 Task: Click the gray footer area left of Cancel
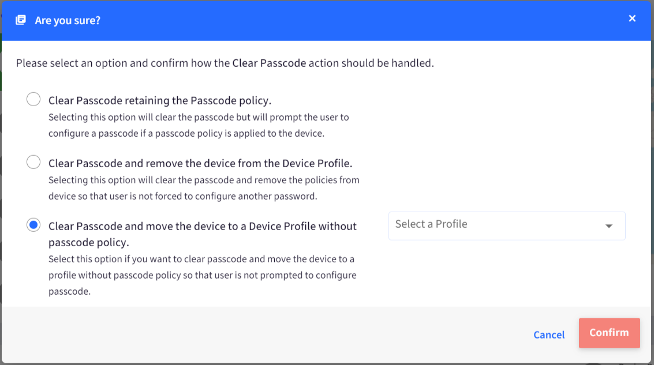pyautogui.click(x=267, y=334)
